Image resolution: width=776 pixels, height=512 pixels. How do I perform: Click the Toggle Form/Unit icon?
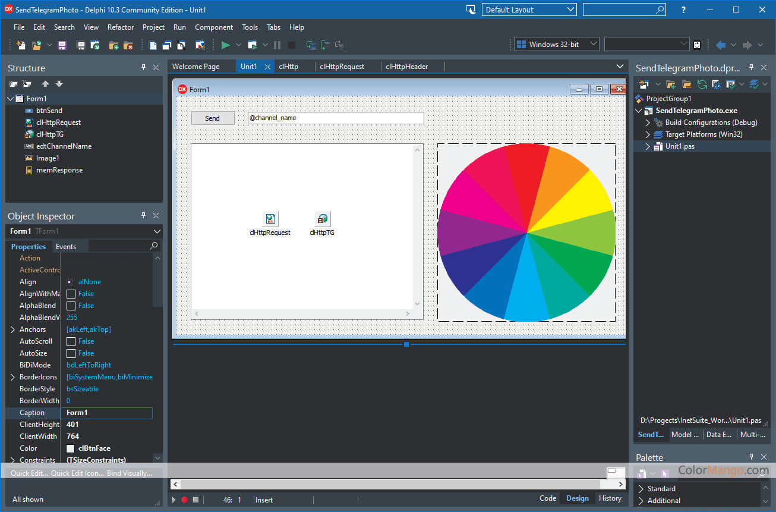181,45
